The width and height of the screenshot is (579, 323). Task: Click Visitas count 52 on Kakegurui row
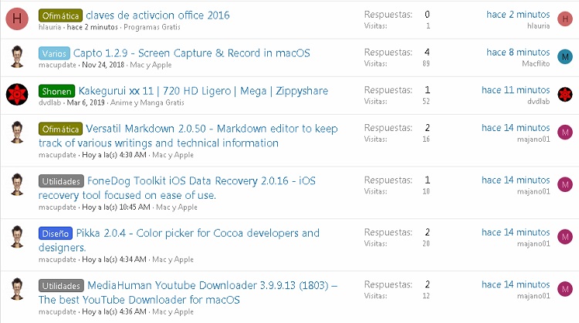point(426,102)
